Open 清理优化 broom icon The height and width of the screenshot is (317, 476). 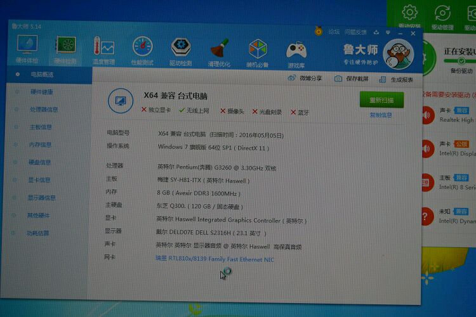pos(219,48)
